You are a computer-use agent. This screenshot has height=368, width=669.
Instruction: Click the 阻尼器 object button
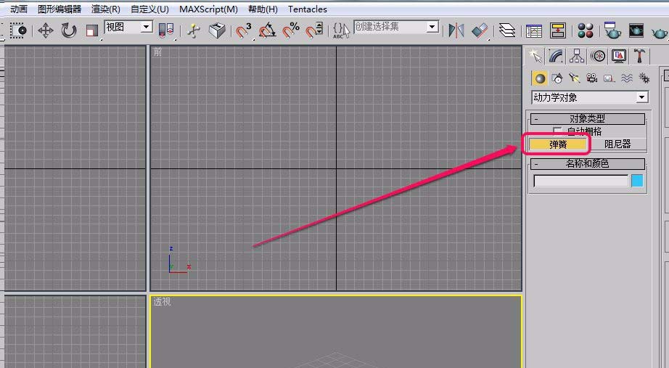pyautogui.click(x=617, y=144)
